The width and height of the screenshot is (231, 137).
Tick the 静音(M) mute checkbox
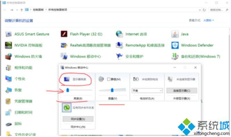coord(109,79)
